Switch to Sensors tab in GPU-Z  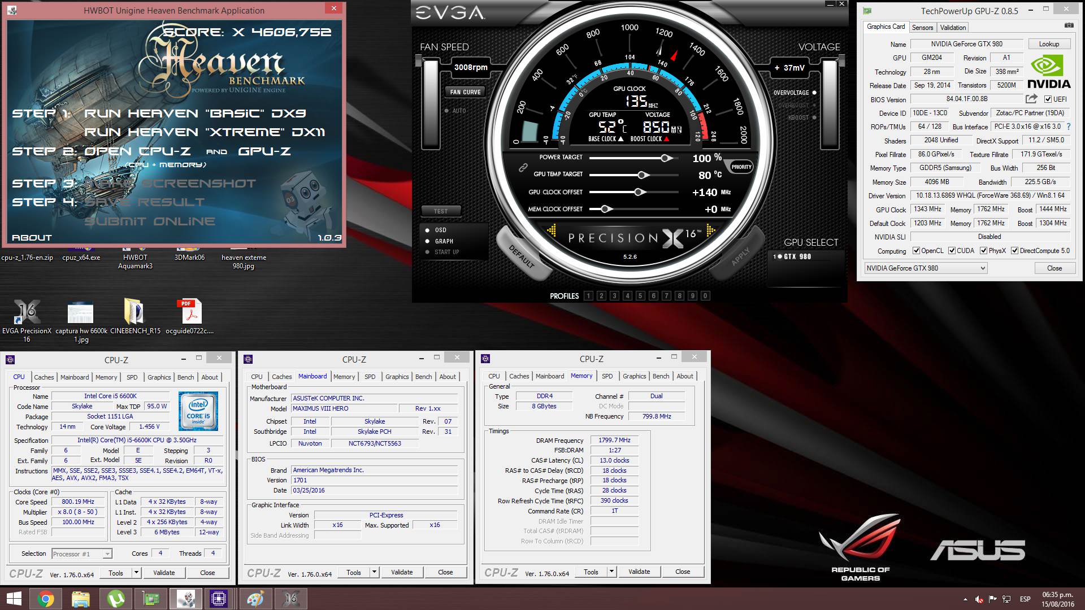[922, 27]
